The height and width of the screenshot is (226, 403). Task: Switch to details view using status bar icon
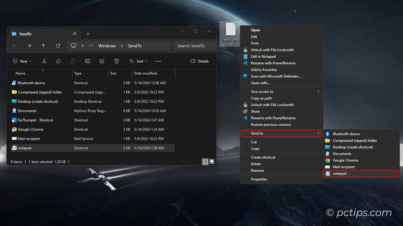click(x=205, y=162)
